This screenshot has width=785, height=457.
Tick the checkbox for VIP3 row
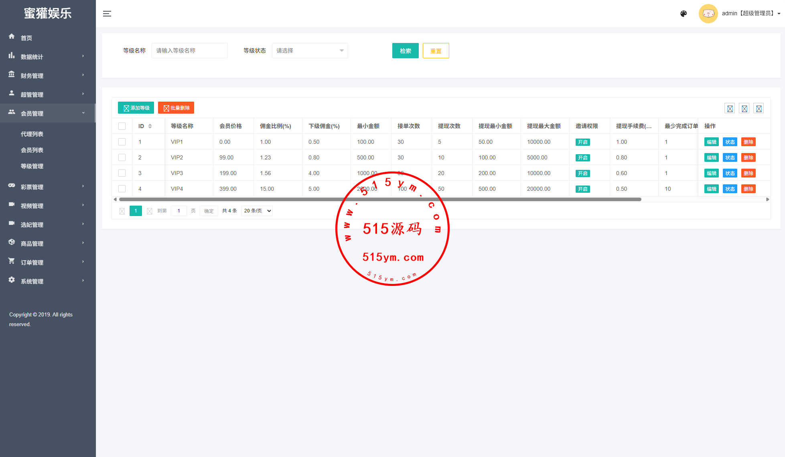pyautogui.click(x=122, y=173)
